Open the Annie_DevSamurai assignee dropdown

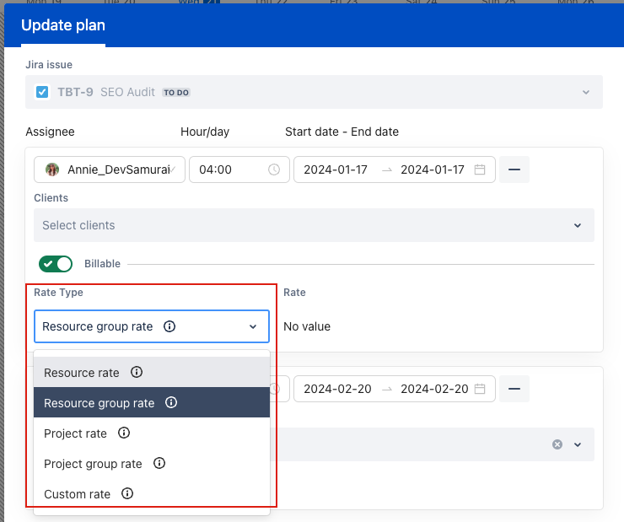[110, 170]
